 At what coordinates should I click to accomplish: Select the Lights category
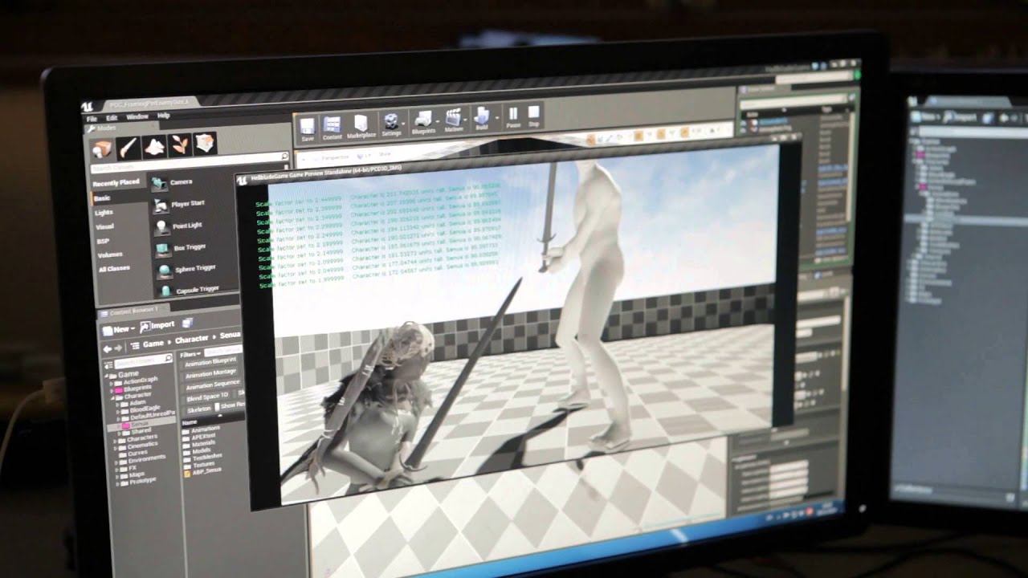(104, 213)
